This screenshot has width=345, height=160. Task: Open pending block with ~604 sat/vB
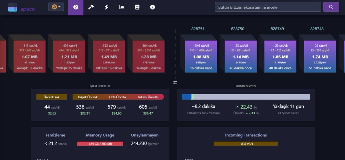pyautogui.click(x=149, y=56)
